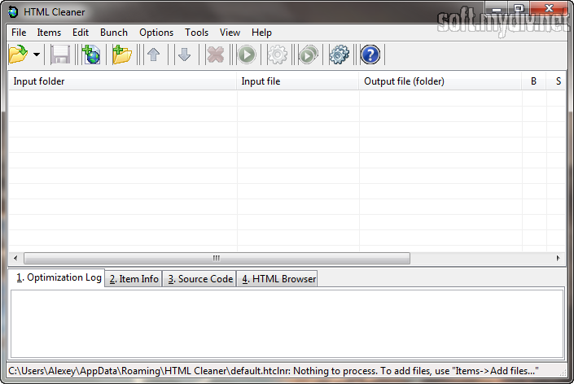Screen dimensions: 574x384
Task: Click the add folder icon with plus
Action: (x=122, y=55)
